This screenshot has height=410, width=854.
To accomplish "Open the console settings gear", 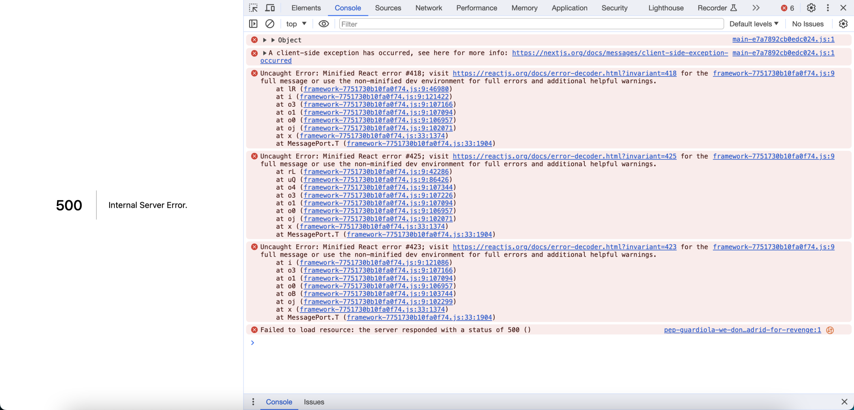I will 843,24.
